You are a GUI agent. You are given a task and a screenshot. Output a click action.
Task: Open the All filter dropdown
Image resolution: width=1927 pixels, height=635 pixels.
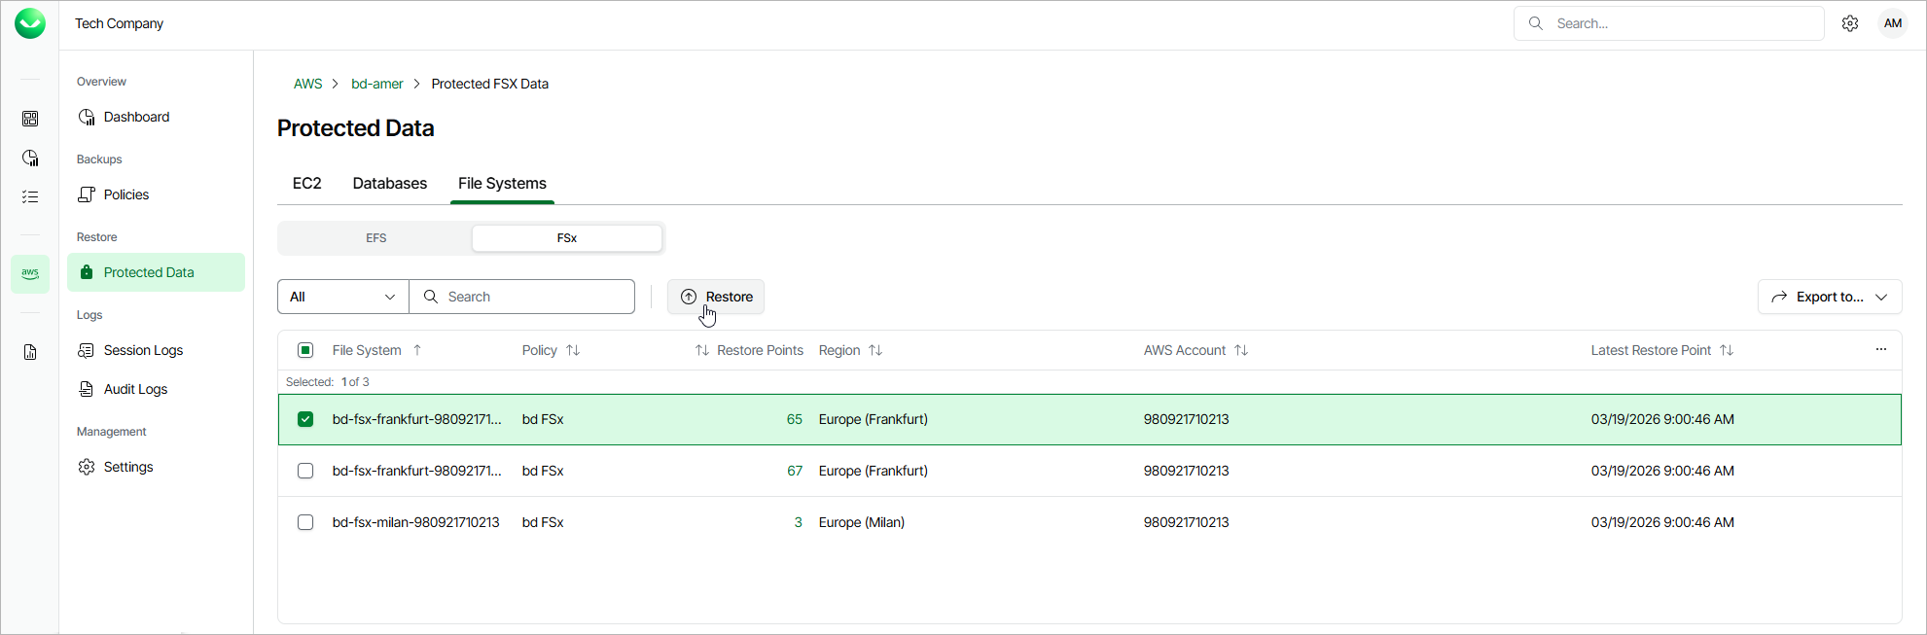point(342,297)
